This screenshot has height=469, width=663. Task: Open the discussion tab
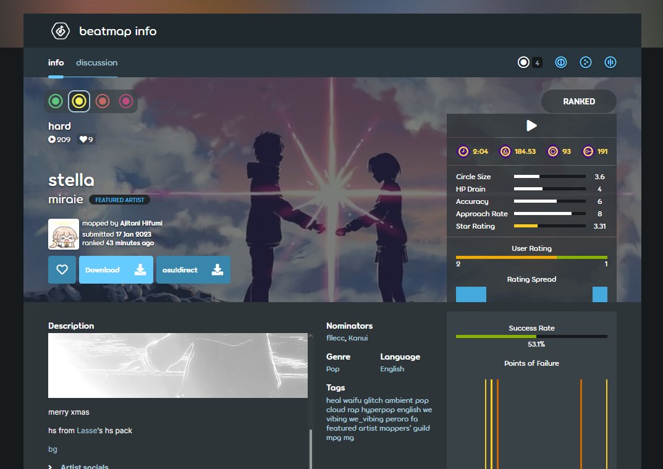coord(97,62)
